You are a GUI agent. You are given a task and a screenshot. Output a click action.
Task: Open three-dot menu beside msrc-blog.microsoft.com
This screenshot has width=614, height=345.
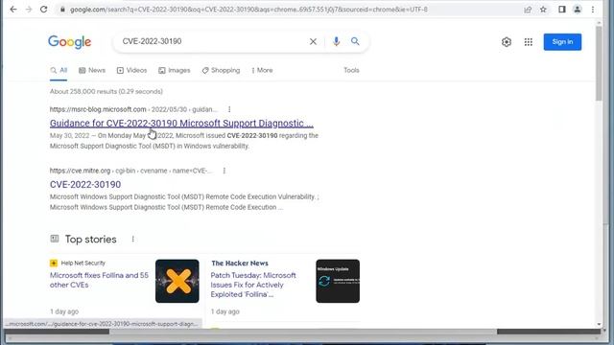pos(229,109)
